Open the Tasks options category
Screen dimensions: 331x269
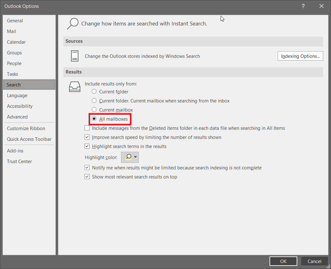[29, 74]
